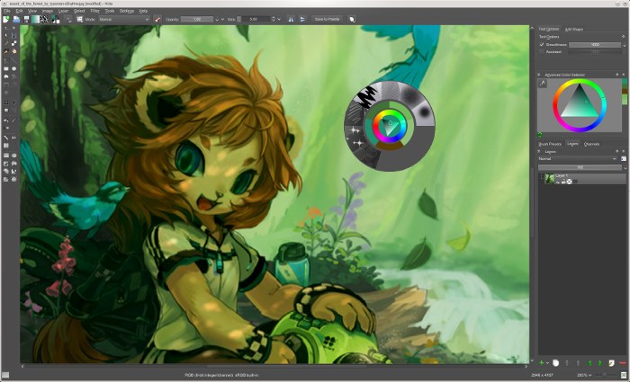Viewport: 630px width, 382px height.
Task: Click the duplicate layer icon in Layers panel
Action: click(x=557, y=361)
